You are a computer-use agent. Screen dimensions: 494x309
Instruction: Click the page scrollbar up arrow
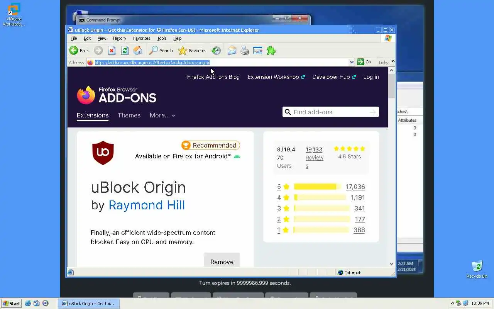(392, 70)
